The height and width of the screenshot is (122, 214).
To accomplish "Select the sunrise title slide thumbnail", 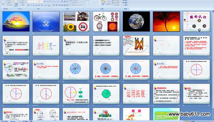I will pos(16,22).
